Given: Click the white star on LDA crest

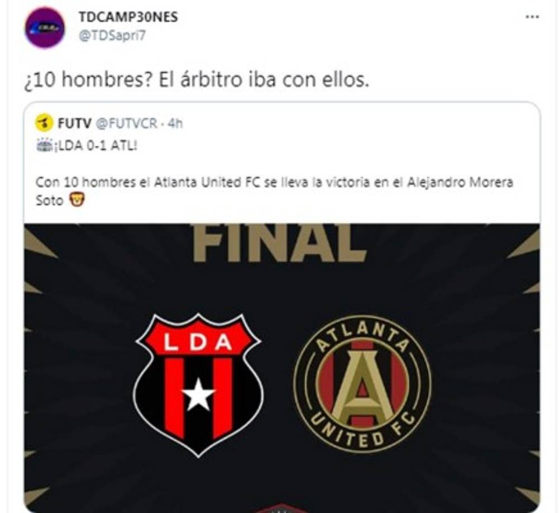Looking at the screenshot, I should tap(199, 394).
